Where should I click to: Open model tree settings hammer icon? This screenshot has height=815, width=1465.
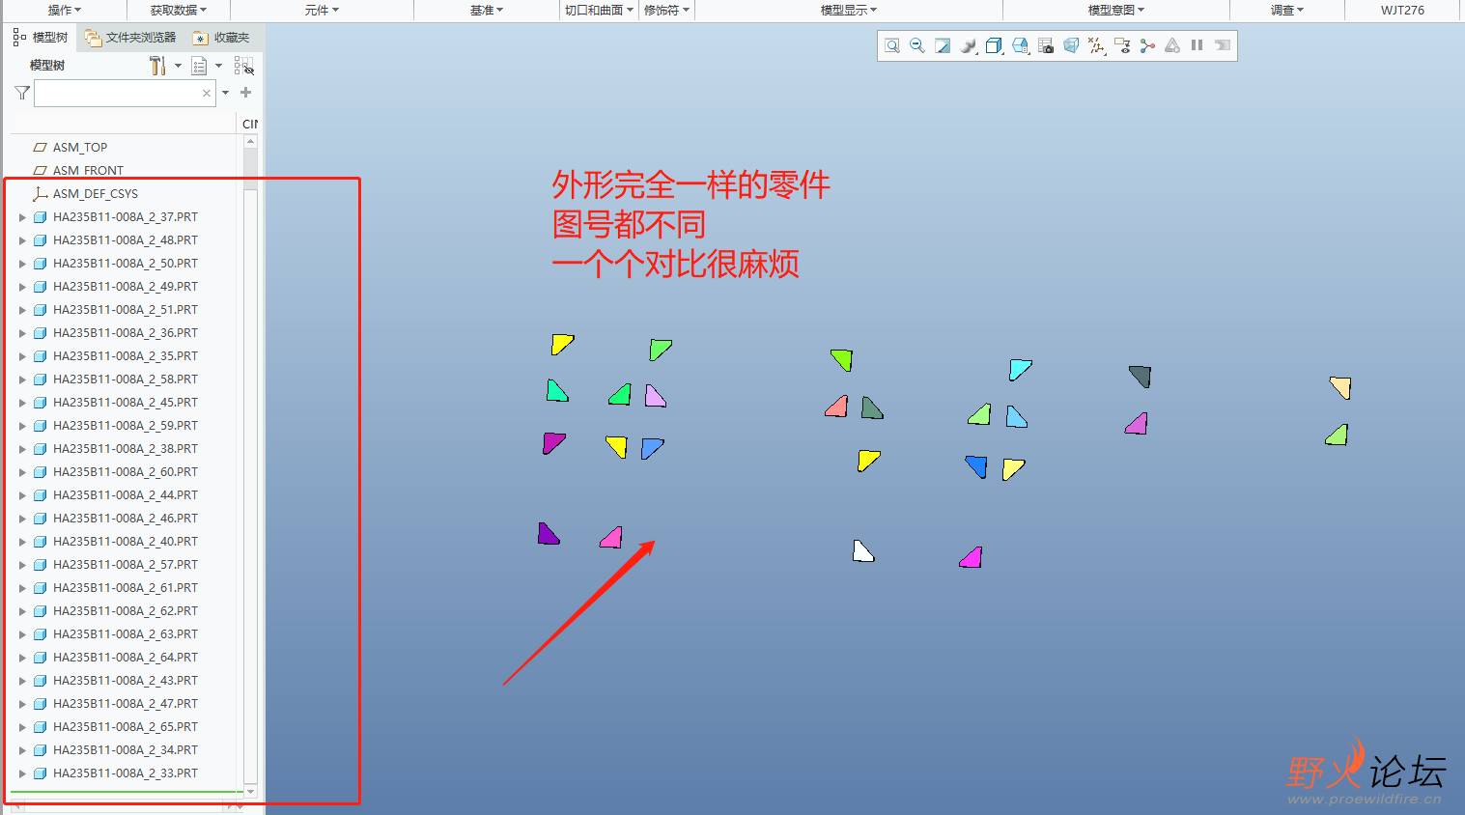[x=157, y=66]
